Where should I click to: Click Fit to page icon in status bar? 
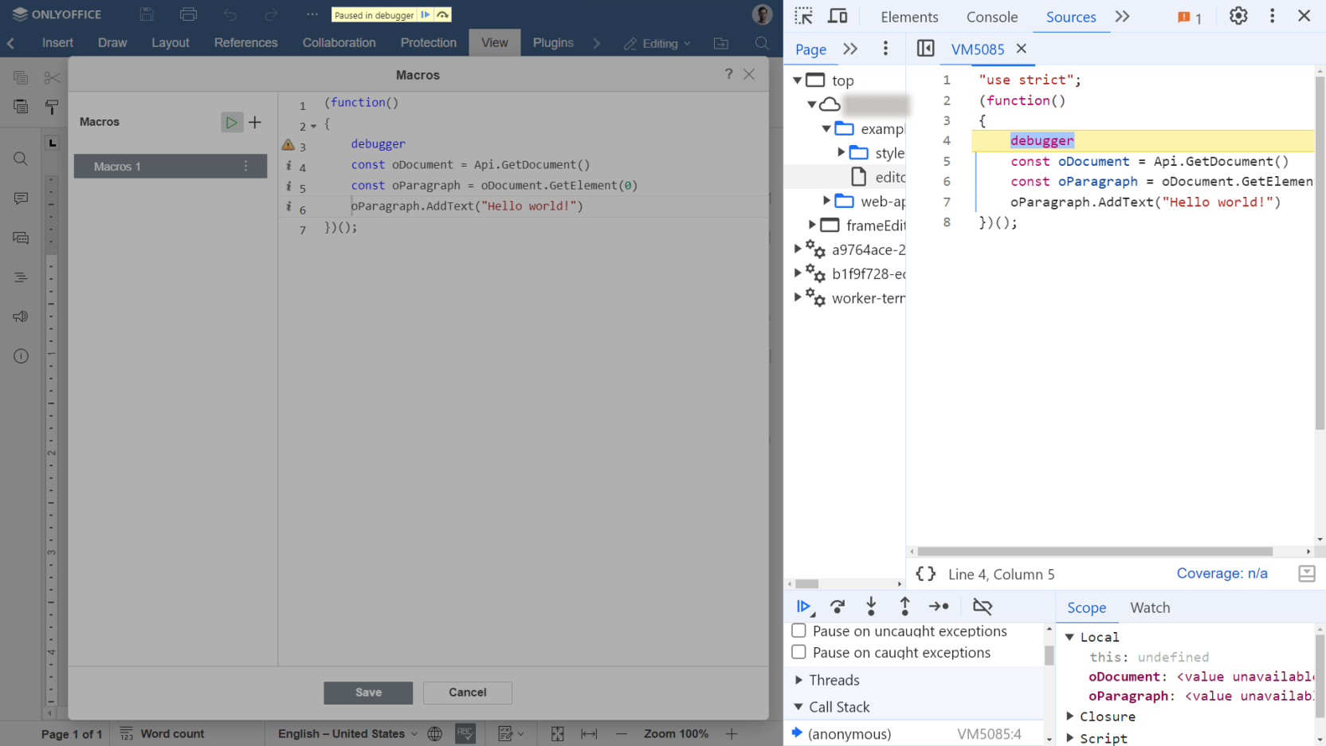tap(557, 733)
